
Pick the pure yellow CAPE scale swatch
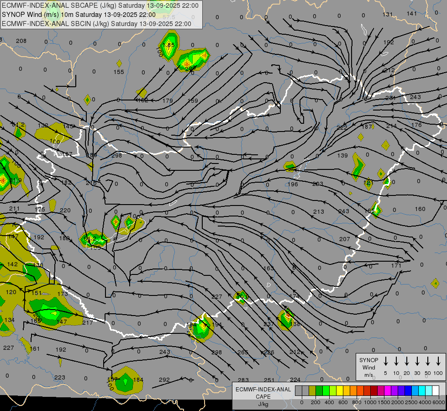click(x=340, y=390)
